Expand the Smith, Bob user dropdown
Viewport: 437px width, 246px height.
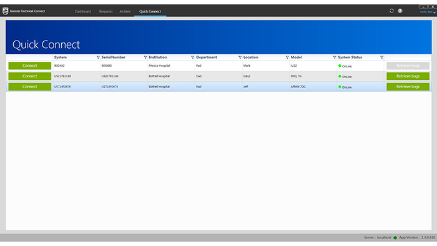tap(428, 12)
